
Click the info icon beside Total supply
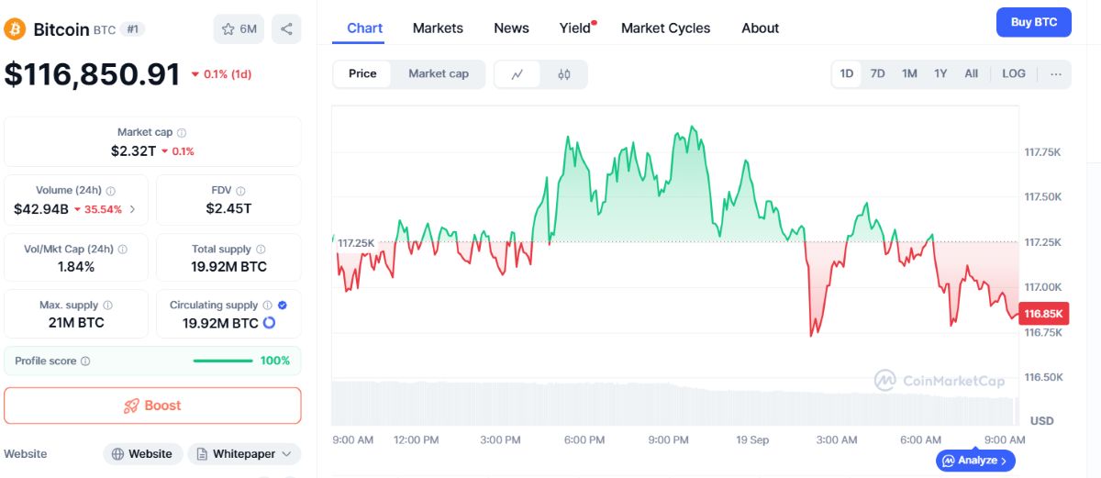click(261, 249)
